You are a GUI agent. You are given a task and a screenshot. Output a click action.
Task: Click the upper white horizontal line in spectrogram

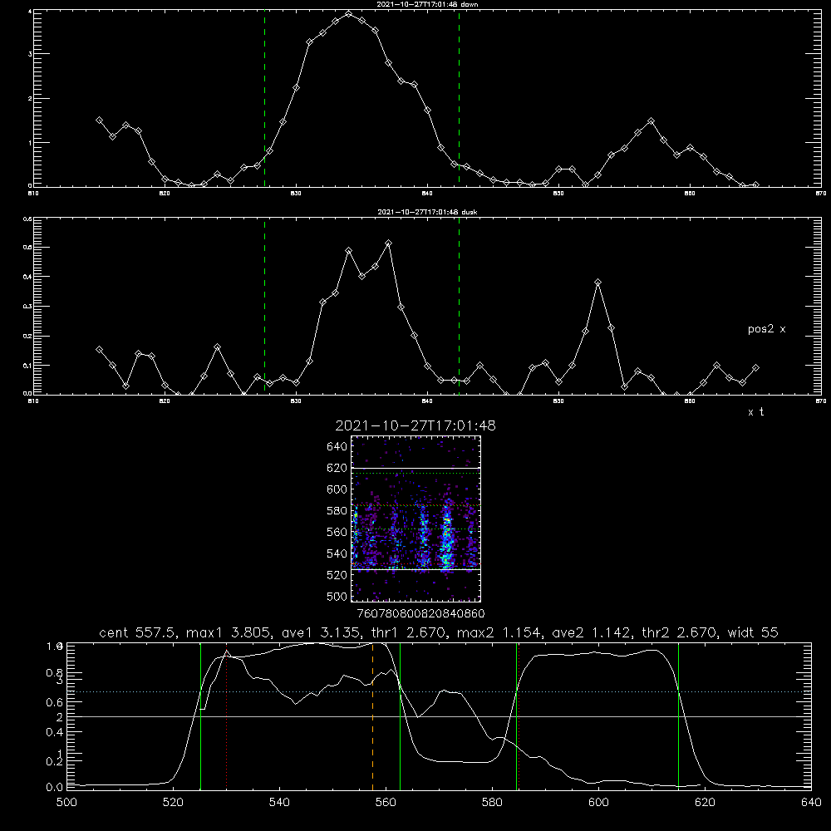(415, 468)
